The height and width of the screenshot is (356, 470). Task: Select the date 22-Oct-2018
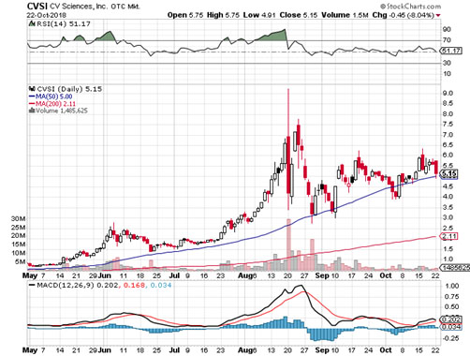tap(46, 15)
